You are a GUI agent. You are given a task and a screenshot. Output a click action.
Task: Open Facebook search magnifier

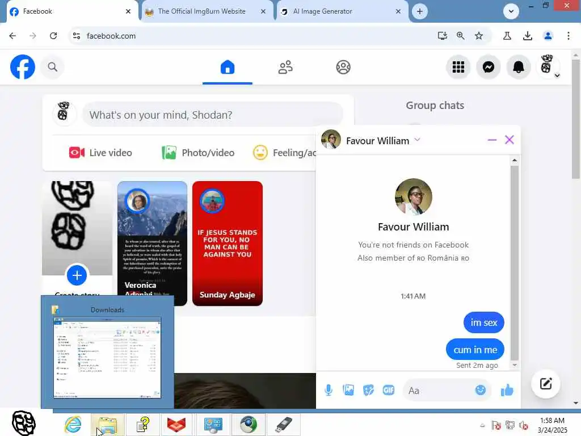point(53,67)
